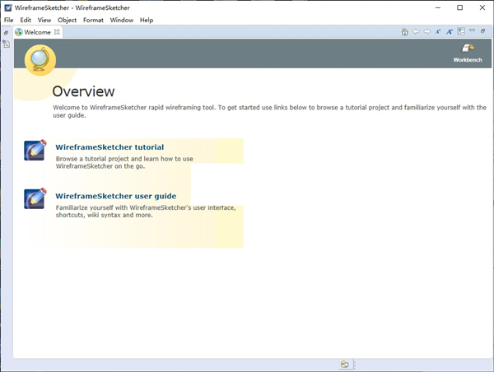This screenshot has width=494, height=372.
Task: Minimize the Welcome view panel
Action: [x=472, y=30]
